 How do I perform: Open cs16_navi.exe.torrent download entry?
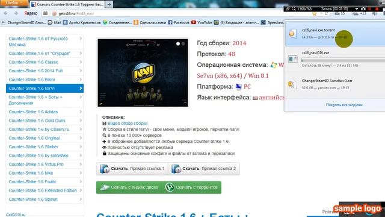[x=335, y=34]
